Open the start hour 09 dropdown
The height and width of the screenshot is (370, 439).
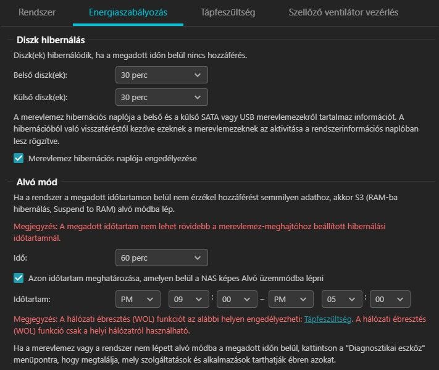(189, 299)
